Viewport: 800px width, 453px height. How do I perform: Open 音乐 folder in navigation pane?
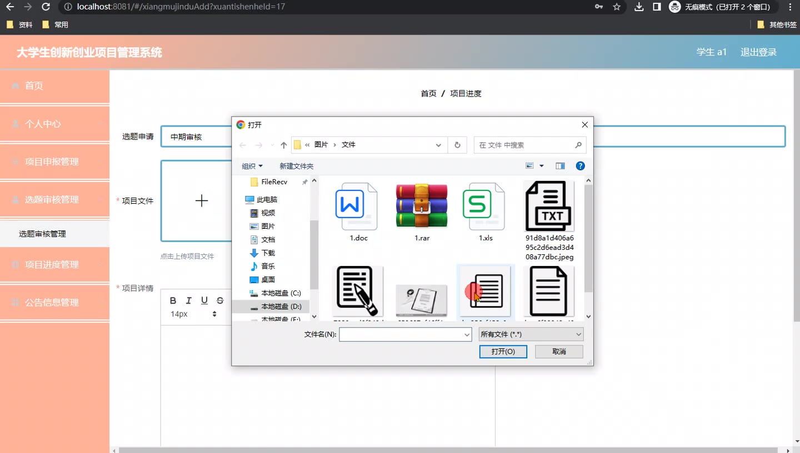pos(268,266)
